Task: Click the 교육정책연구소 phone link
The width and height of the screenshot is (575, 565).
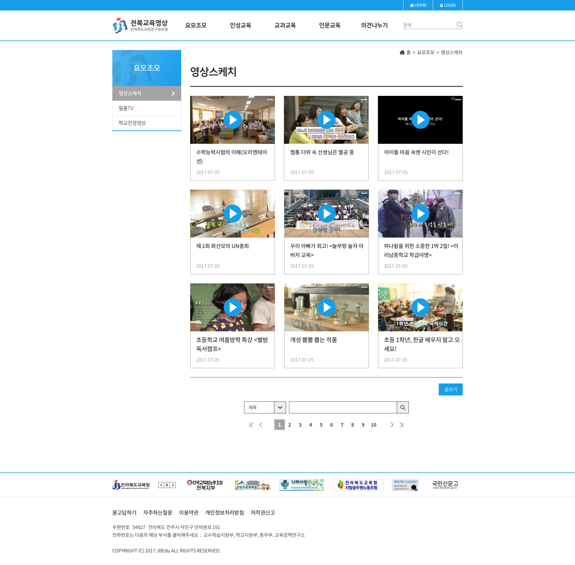Action: click(290, 535)
